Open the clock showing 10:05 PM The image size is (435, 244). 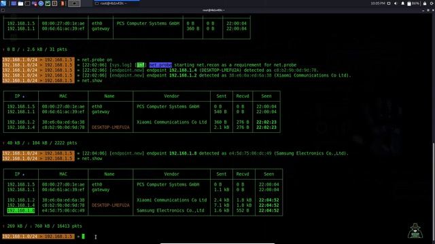[378, 3]
